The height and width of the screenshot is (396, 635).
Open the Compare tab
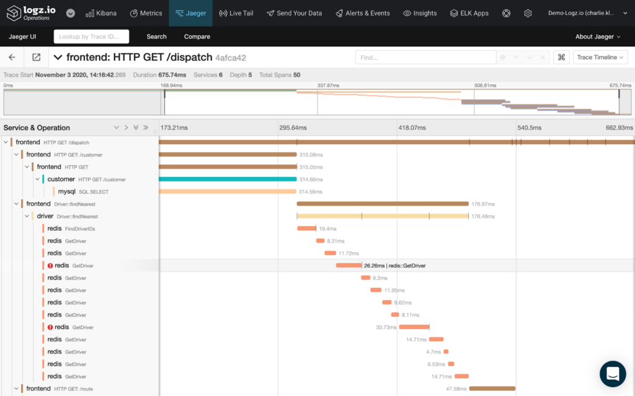197,37
